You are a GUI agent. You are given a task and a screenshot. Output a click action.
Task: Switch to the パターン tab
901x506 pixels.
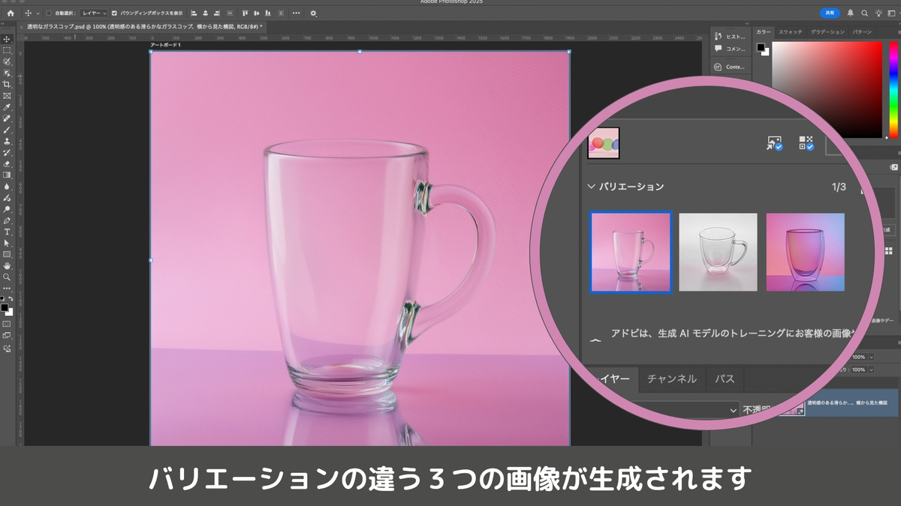(x=863, y=32)
